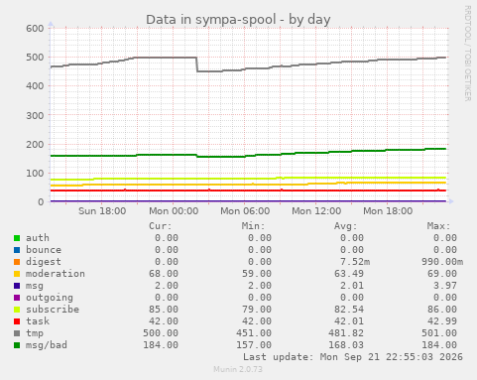477x380 pixels.
Task: Click the 600 y-axis label
Action: point(35,29)
